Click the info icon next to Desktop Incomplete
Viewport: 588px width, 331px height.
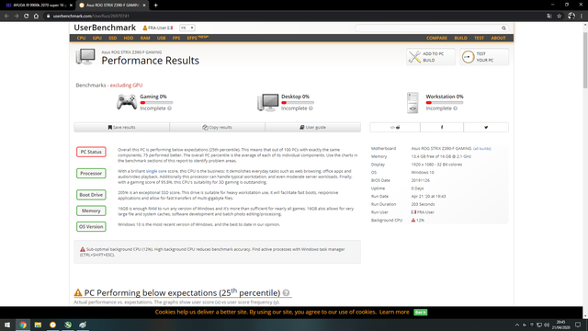coord(311,108)
